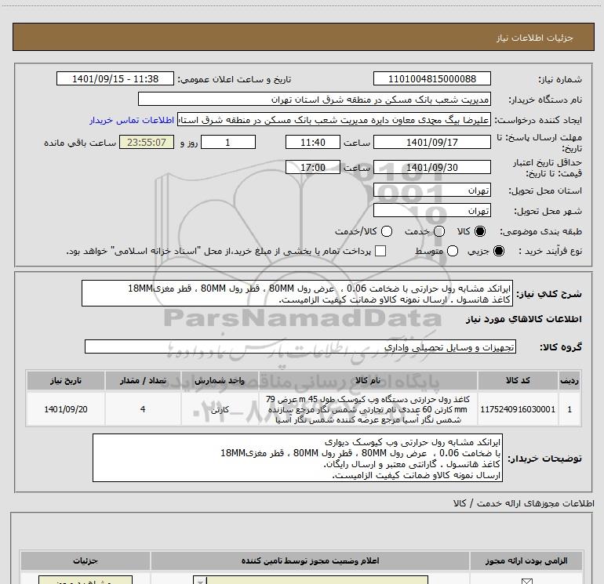This screenshot has width=604, height=584.
Task: Click the نوع فرآیند خرید label
Action: coord(550,251)
